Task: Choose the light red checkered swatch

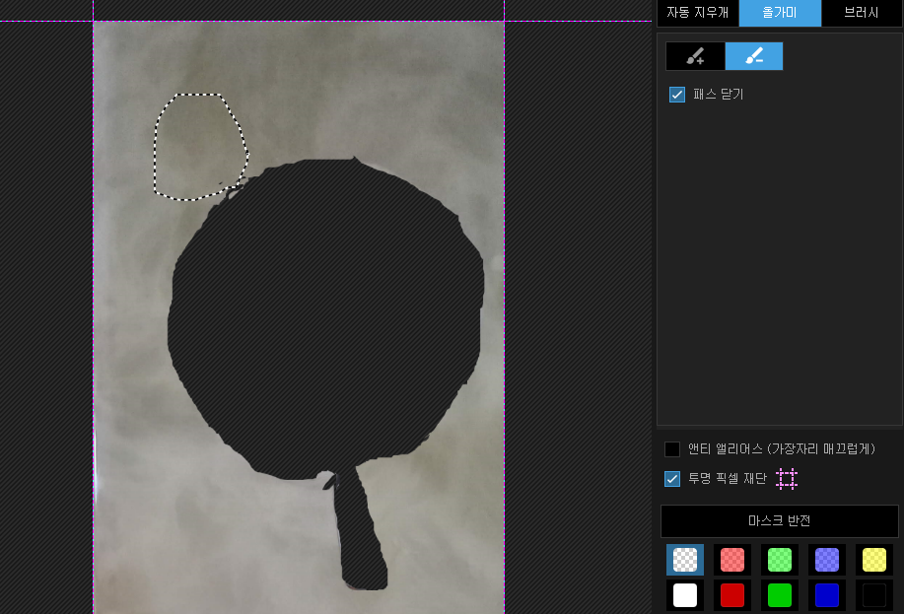Action: 732,560
